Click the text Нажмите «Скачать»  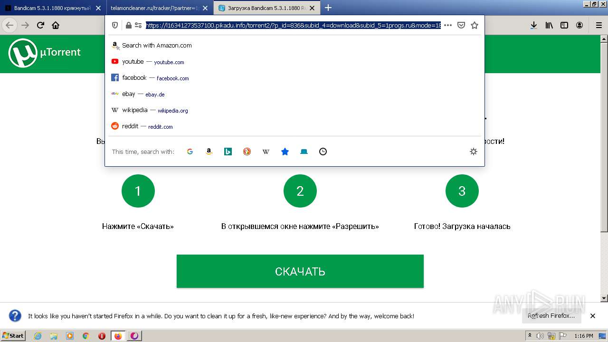coord(138,227)
